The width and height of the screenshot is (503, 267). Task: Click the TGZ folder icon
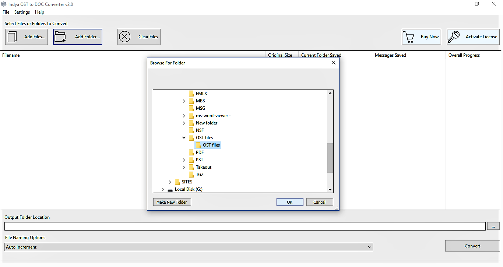pos(191,175)
